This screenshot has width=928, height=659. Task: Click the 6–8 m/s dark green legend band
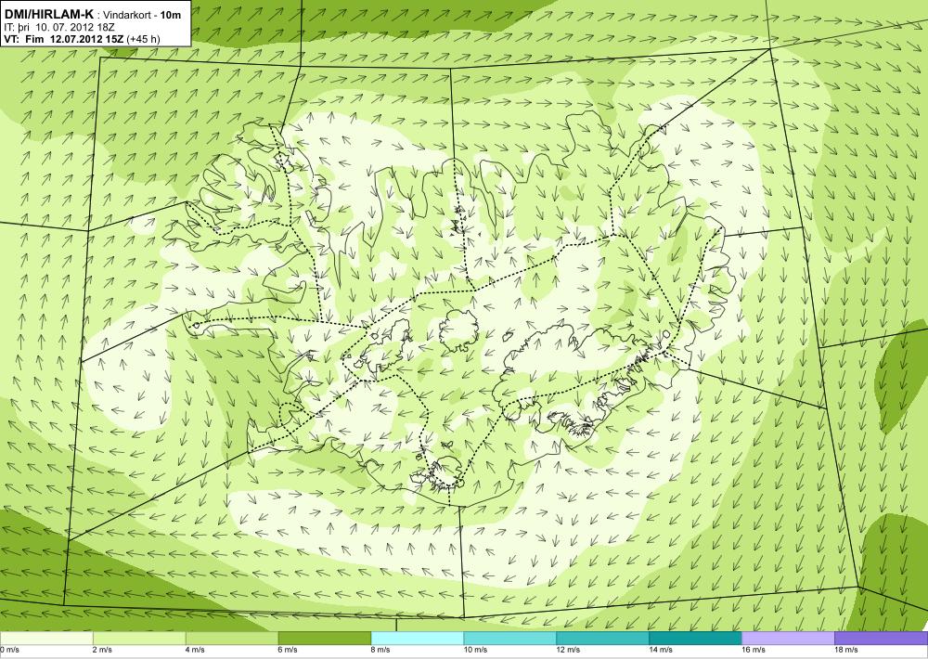pos(324,639)
